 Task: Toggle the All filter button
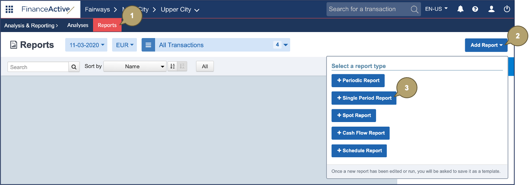205,67
